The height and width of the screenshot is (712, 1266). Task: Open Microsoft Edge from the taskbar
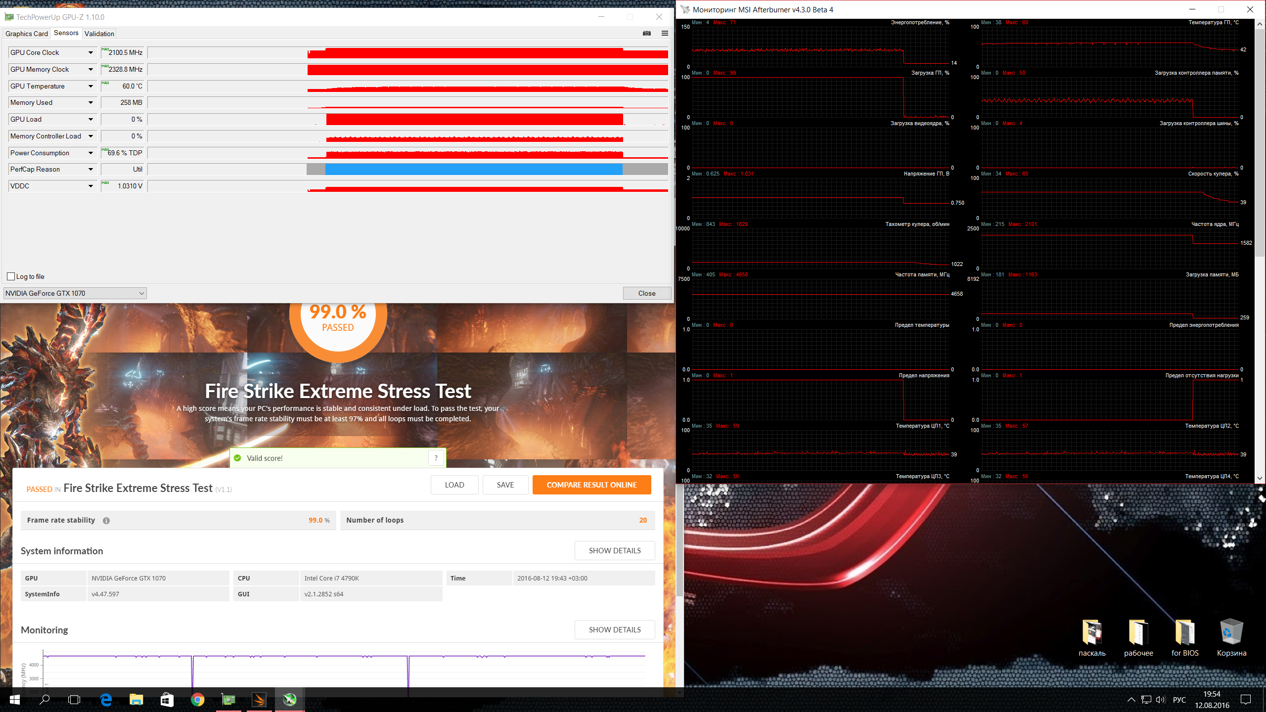pyautogui.click(x=106, y=699)
